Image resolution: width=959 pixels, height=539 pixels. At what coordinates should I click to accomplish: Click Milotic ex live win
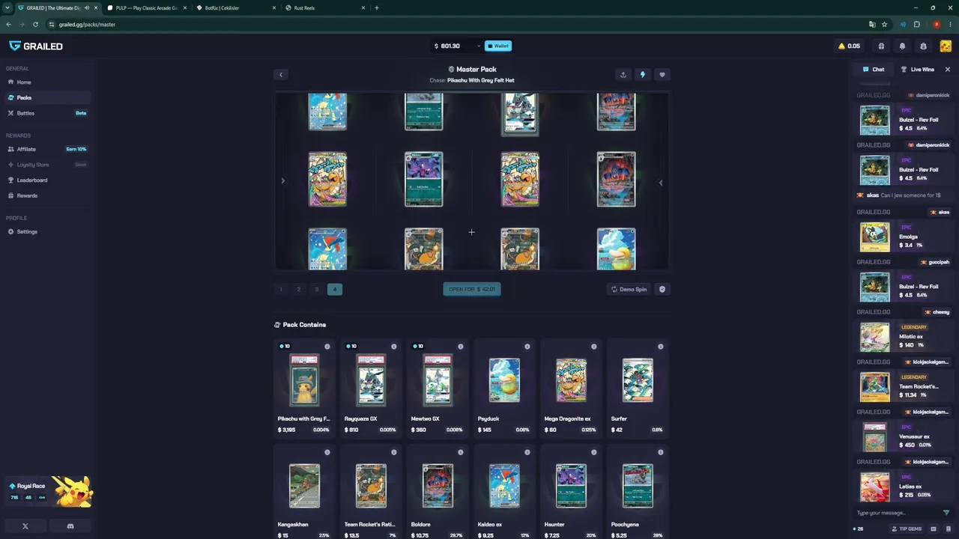(x=904, y=336)
